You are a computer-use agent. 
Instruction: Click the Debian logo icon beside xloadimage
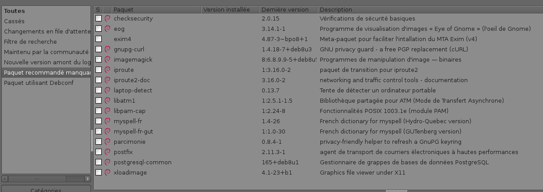(108, 172)
